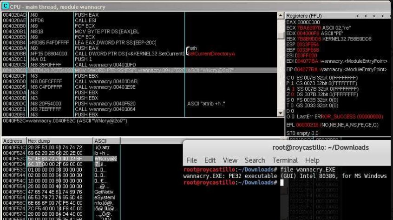Select CALL wannacry.00401E9E row
This screenshot has width=393, height=220.
tap(139, 87)
